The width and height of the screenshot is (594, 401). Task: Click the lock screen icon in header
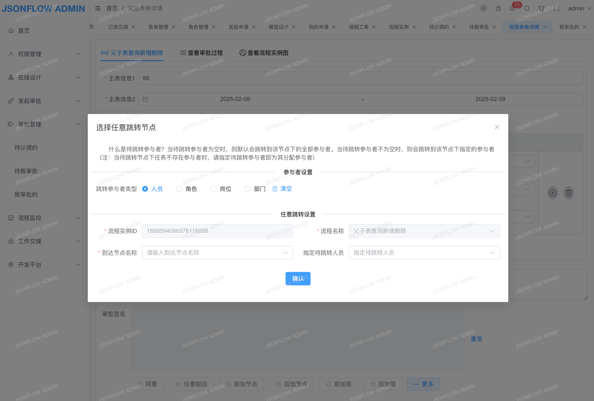[x=498, y=8]
